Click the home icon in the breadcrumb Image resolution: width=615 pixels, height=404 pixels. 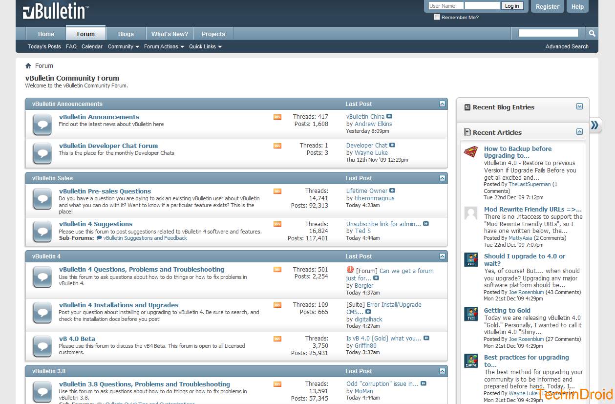(x=28, y=66)
